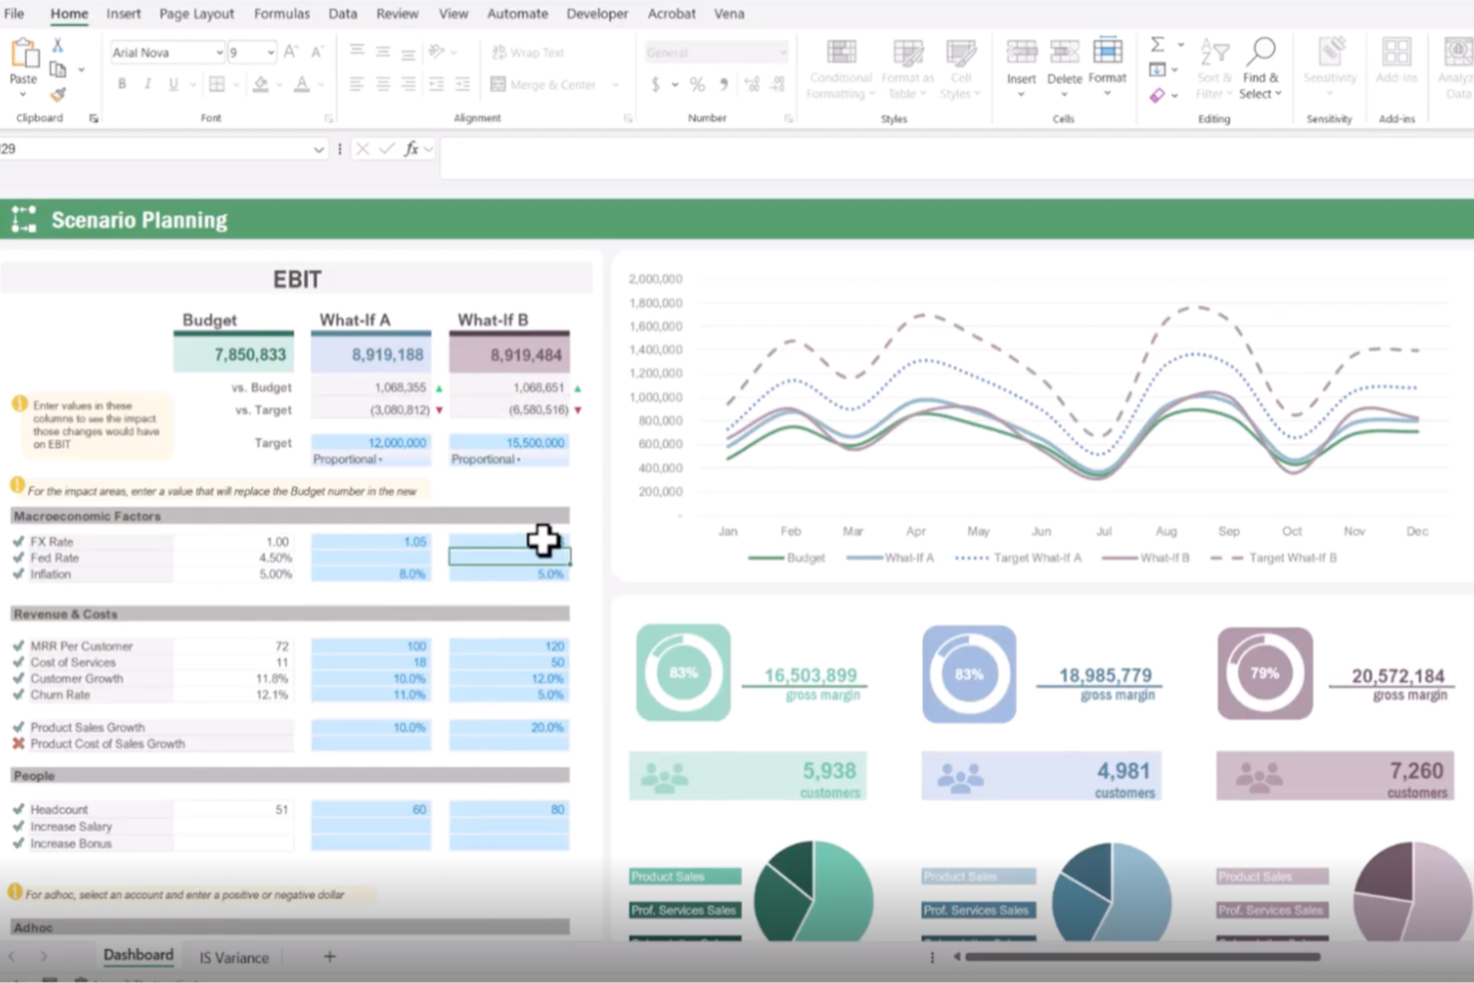Apply Fill Color to the selected cell
The height and width of the screenshot is (983, 1474).
262,84
